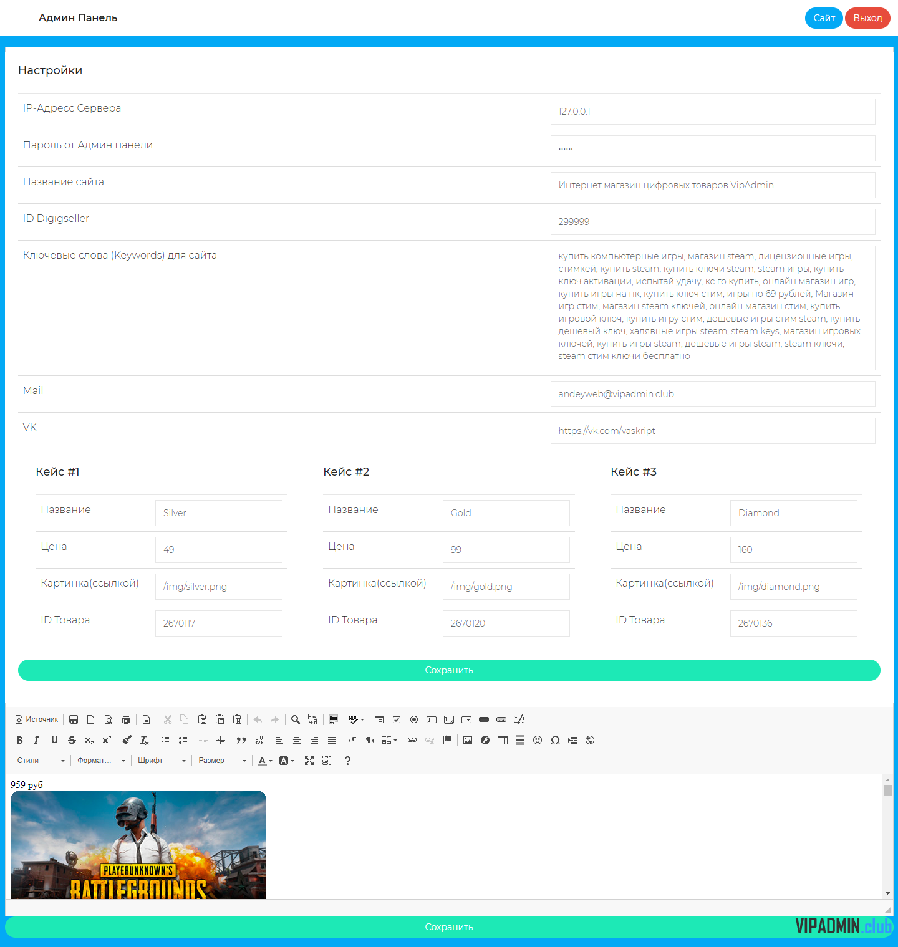898x947 pixels.
Task: Insert special character Omega icon
Action: coord(555,740)
